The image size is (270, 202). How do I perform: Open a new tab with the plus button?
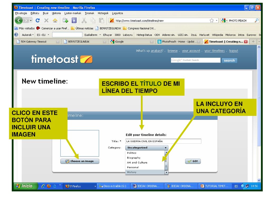[x=253, y=42]
